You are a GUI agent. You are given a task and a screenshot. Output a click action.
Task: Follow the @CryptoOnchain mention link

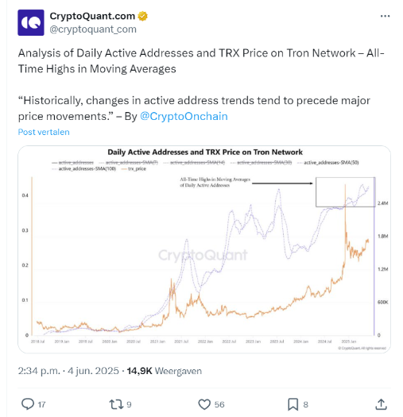pyautogui.click(x=184, y=116)
